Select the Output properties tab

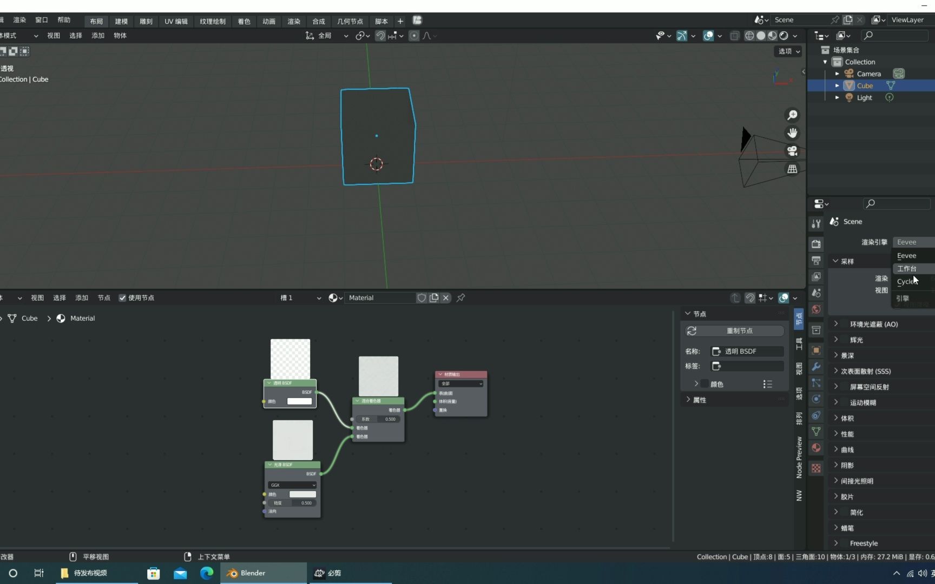click(816, 260)
